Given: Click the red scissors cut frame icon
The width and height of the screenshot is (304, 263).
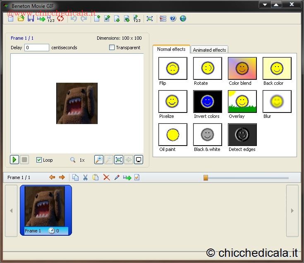Looking at the screenshot, I should [x=85, y=177].
